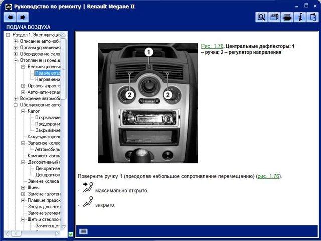Follow the Рис. 1.76 caption link
The width and height of the screenshot is (321, 241).
pos(212,46)
